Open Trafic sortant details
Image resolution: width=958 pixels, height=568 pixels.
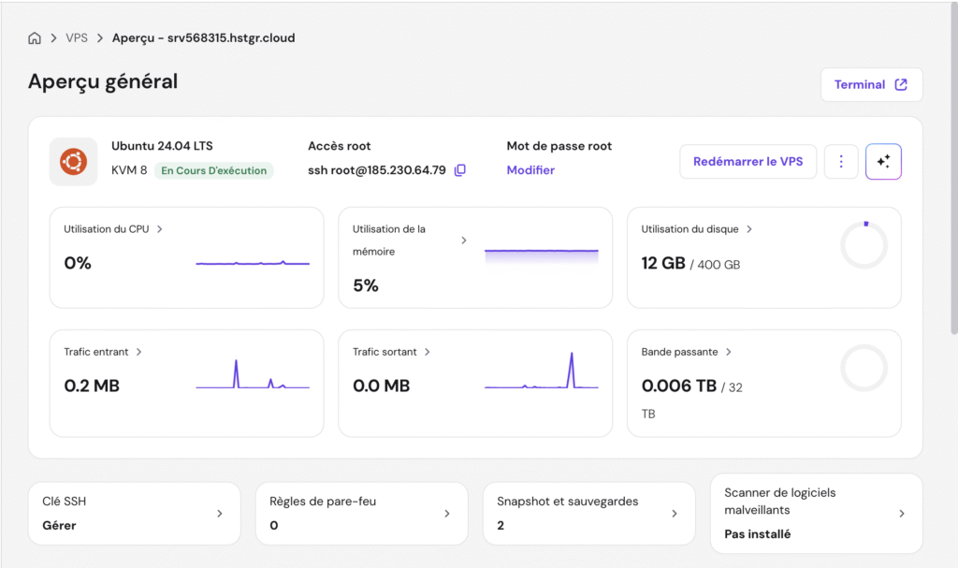point(428,352)
